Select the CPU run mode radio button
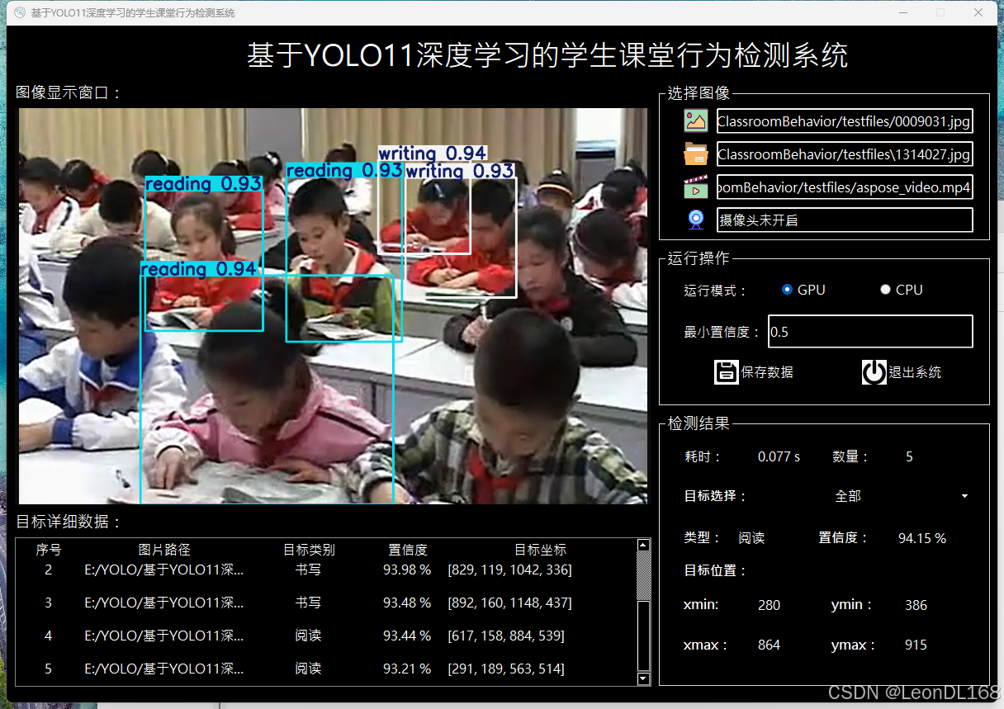Screen dimensions: 1004x709 885,289
